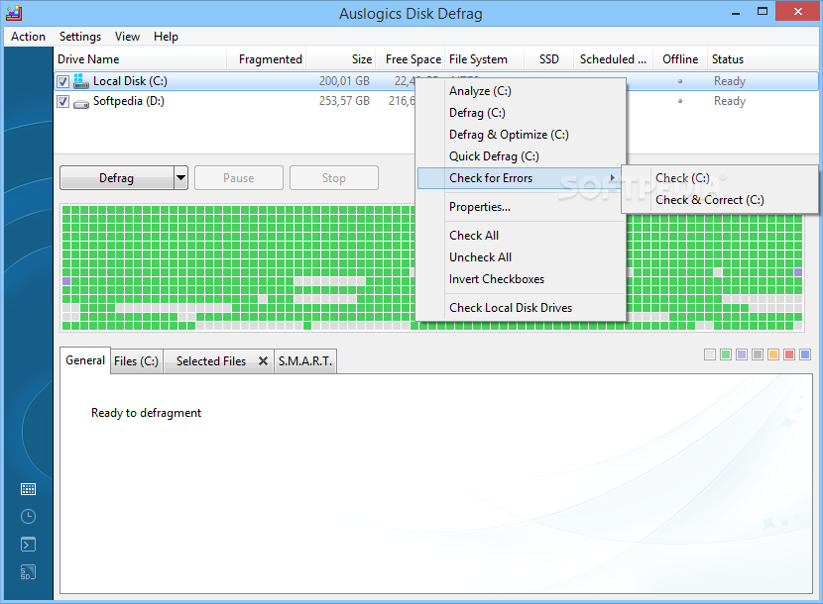This screenshot has height=604, width=823.
Task: Sort by the File System column header
Action: pyautogui.click(x=484, y=59)
